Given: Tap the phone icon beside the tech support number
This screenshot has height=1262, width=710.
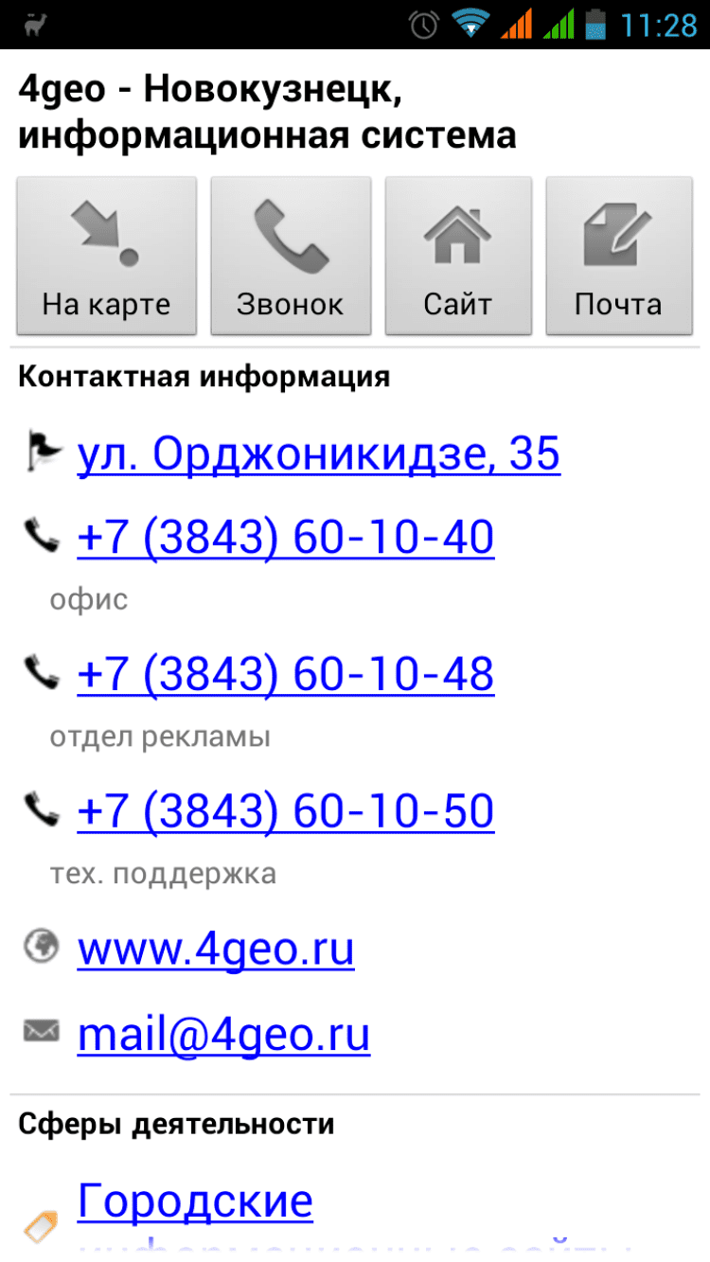Looking at the screenshot, I should point(42,809).
